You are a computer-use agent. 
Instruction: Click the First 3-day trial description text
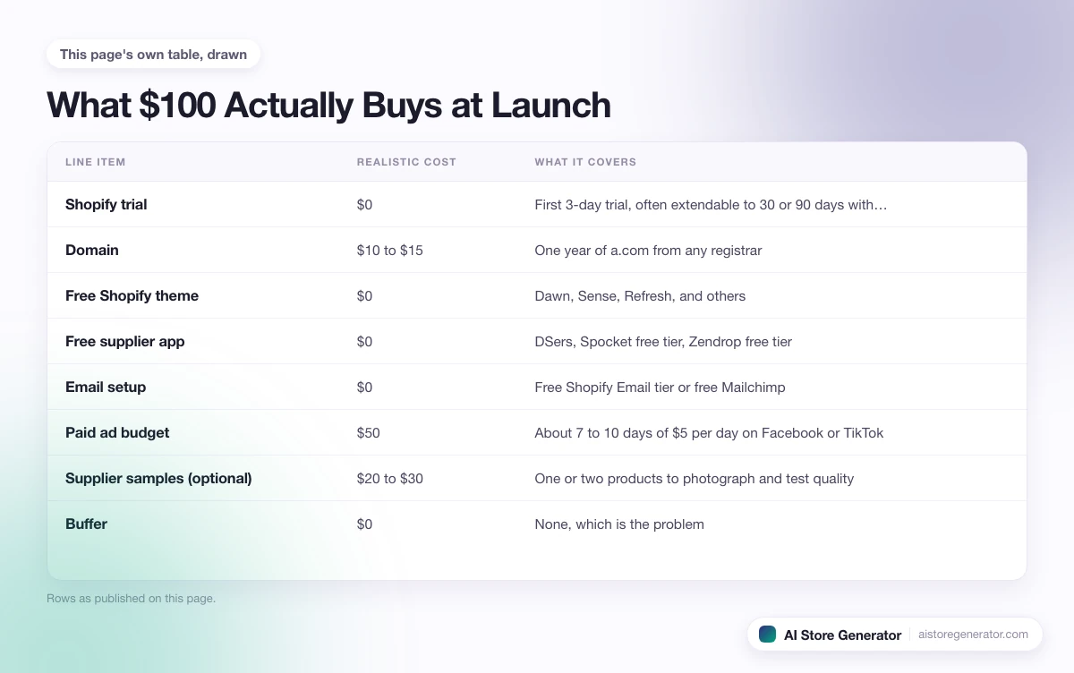click(711, 204)
